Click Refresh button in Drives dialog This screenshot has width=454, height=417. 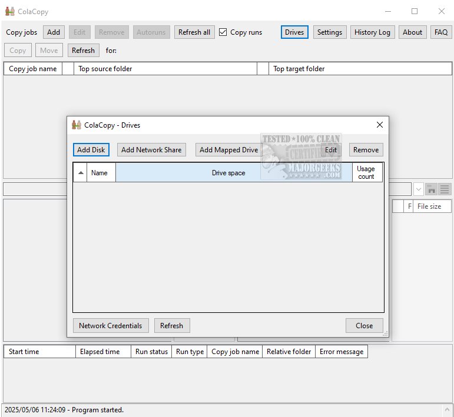(172, 326)
